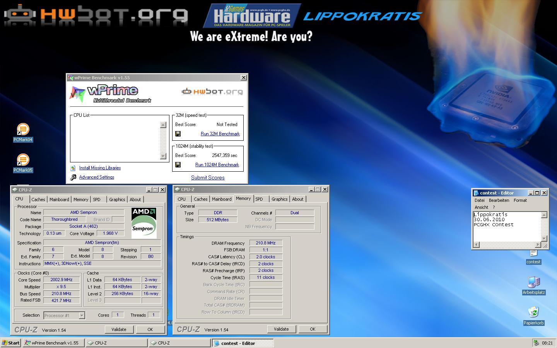Screen dimensions: 557x348
Task: Open Ansicht menu in Editor
Action: [x=482, y=207]
